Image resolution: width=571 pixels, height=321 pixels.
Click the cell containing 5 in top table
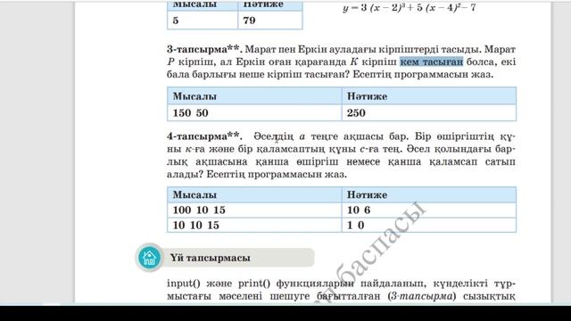tap(203, 20)
